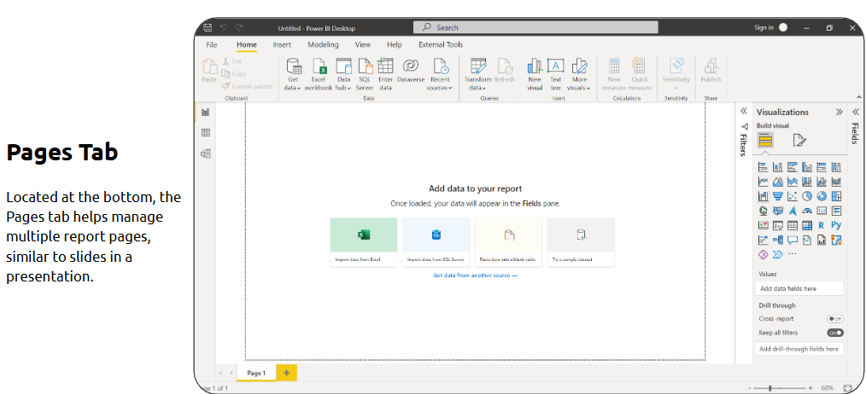The image size is (866, 394).
Task: Click the Enter data icon
Action: point(385,74)
